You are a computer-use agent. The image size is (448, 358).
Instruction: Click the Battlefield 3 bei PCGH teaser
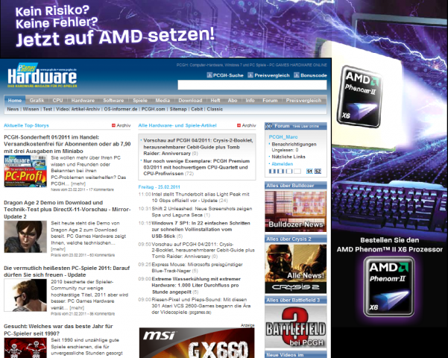point(296,327)
